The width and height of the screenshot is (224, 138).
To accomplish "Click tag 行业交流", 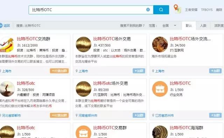I will point(176,95).
